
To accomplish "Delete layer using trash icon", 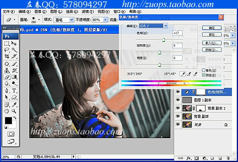I will pyautogui.click(x=228, y=158).
